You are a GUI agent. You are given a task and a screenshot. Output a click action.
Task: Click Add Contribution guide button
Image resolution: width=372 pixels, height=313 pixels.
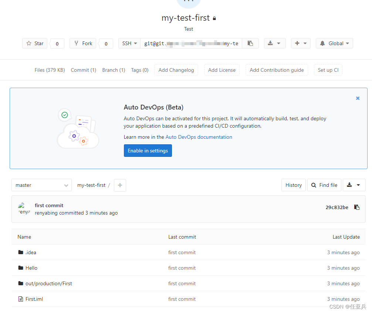click(277, 70)
